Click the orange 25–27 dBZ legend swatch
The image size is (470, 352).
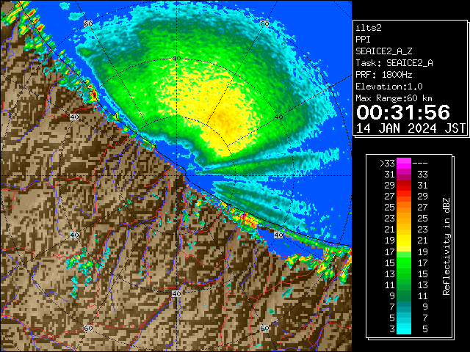tap(404, 207)
